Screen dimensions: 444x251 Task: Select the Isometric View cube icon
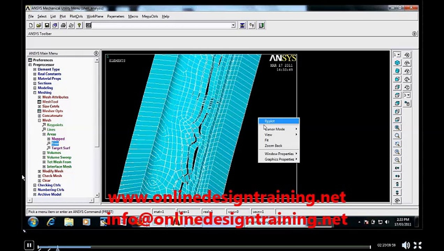[397, 63]
